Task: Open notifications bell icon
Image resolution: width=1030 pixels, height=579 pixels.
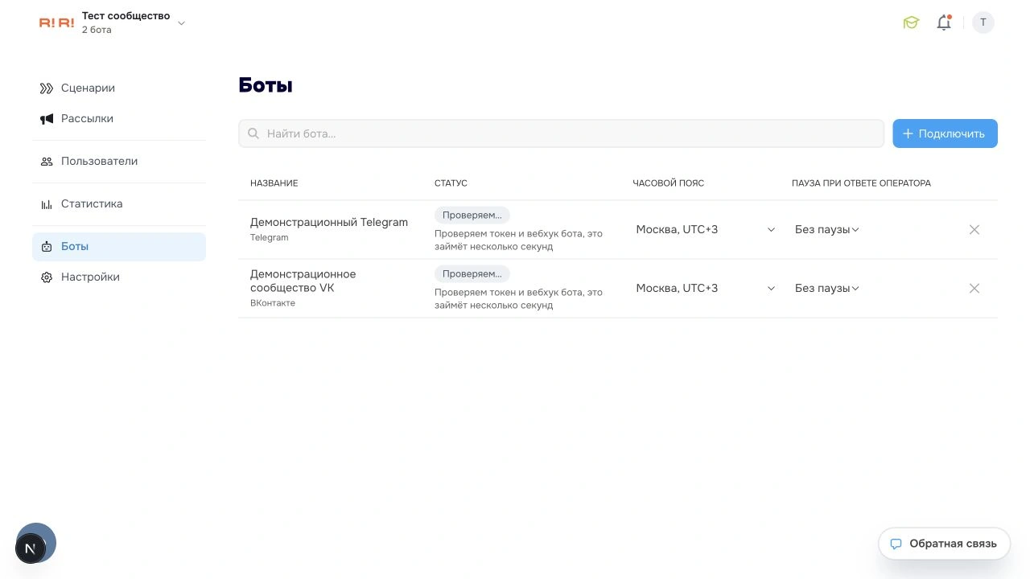Action: coord(944,23)
